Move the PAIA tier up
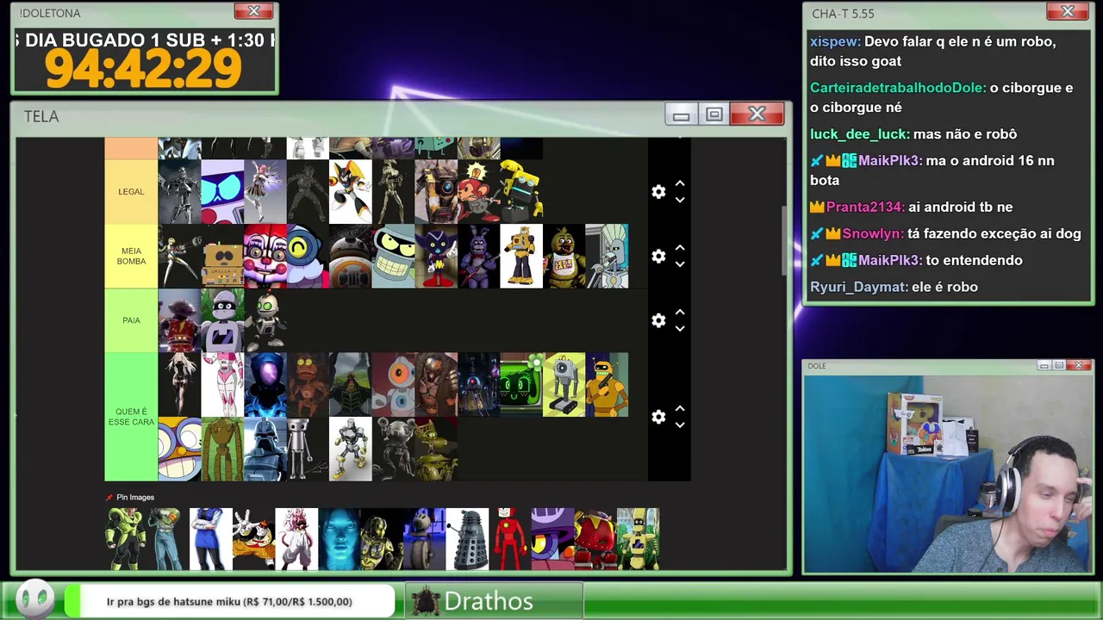Screen dimensions: 1103x620 tap(680, 312)
